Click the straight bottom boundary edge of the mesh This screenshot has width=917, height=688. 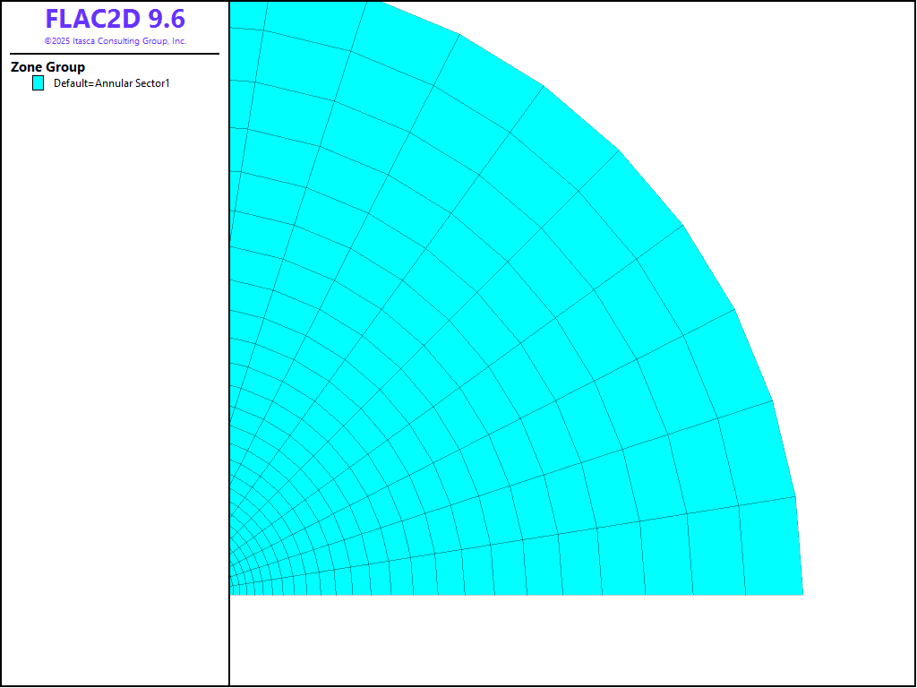pyautogui.click(x=537, y=594)
